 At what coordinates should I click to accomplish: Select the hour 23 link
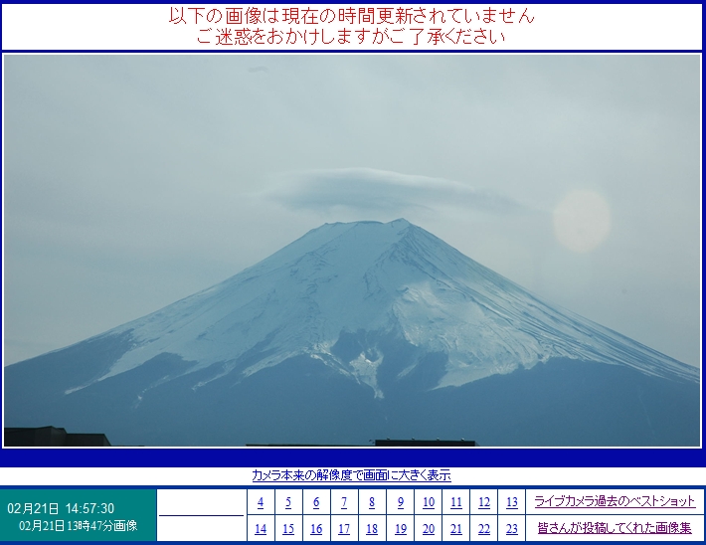pyautogui.click(x=511, y=529)
